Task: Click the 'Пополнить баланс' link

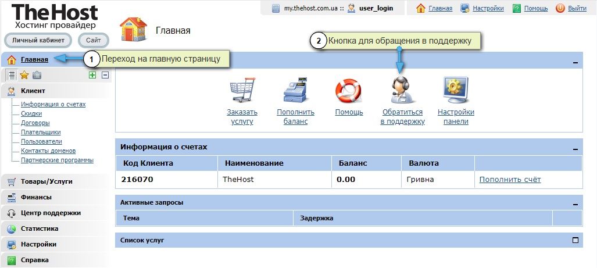Action: point(295,117)
